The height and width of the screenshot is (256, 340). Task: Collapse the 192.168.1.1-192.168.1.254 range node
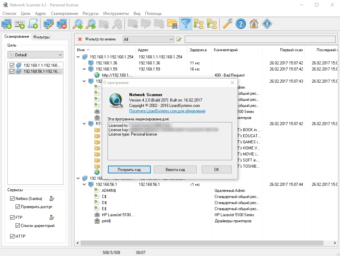[x=78, y=57]
